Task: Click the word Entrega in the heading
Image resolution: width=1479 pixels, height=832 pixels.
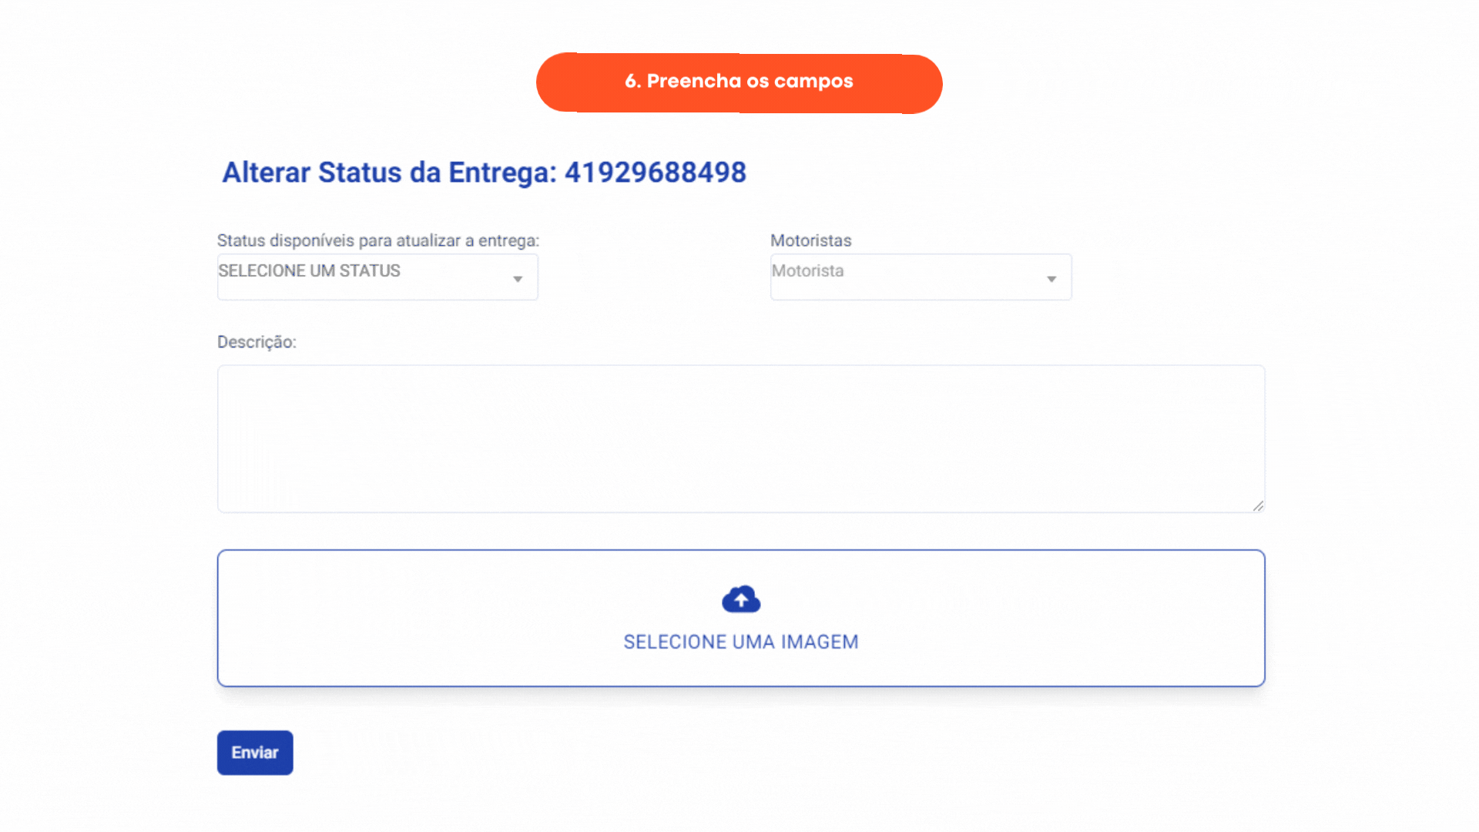Action: click(502, 173)
